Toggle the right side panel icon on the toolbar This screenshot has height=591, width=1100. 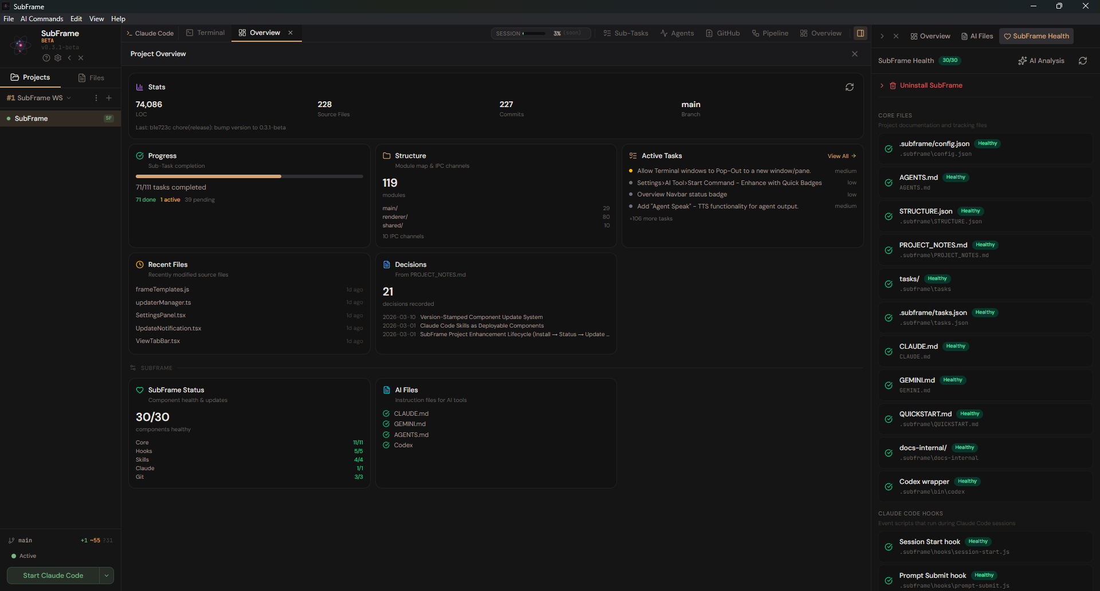tap(861, 33)
